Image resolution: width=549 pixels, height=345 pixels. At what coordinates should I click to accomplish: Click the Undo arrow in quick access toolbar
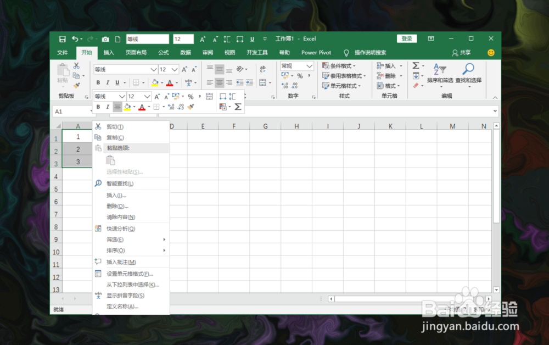point(75,39)
